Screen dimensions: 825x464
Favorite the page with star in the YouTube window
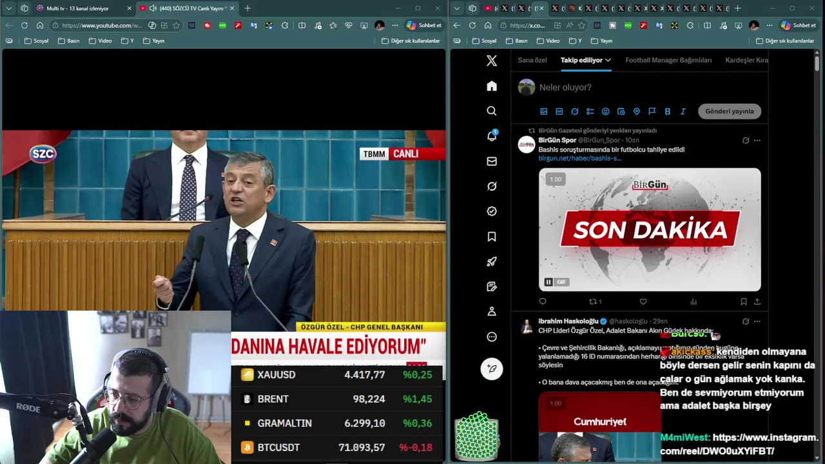(x=176, y=25)
